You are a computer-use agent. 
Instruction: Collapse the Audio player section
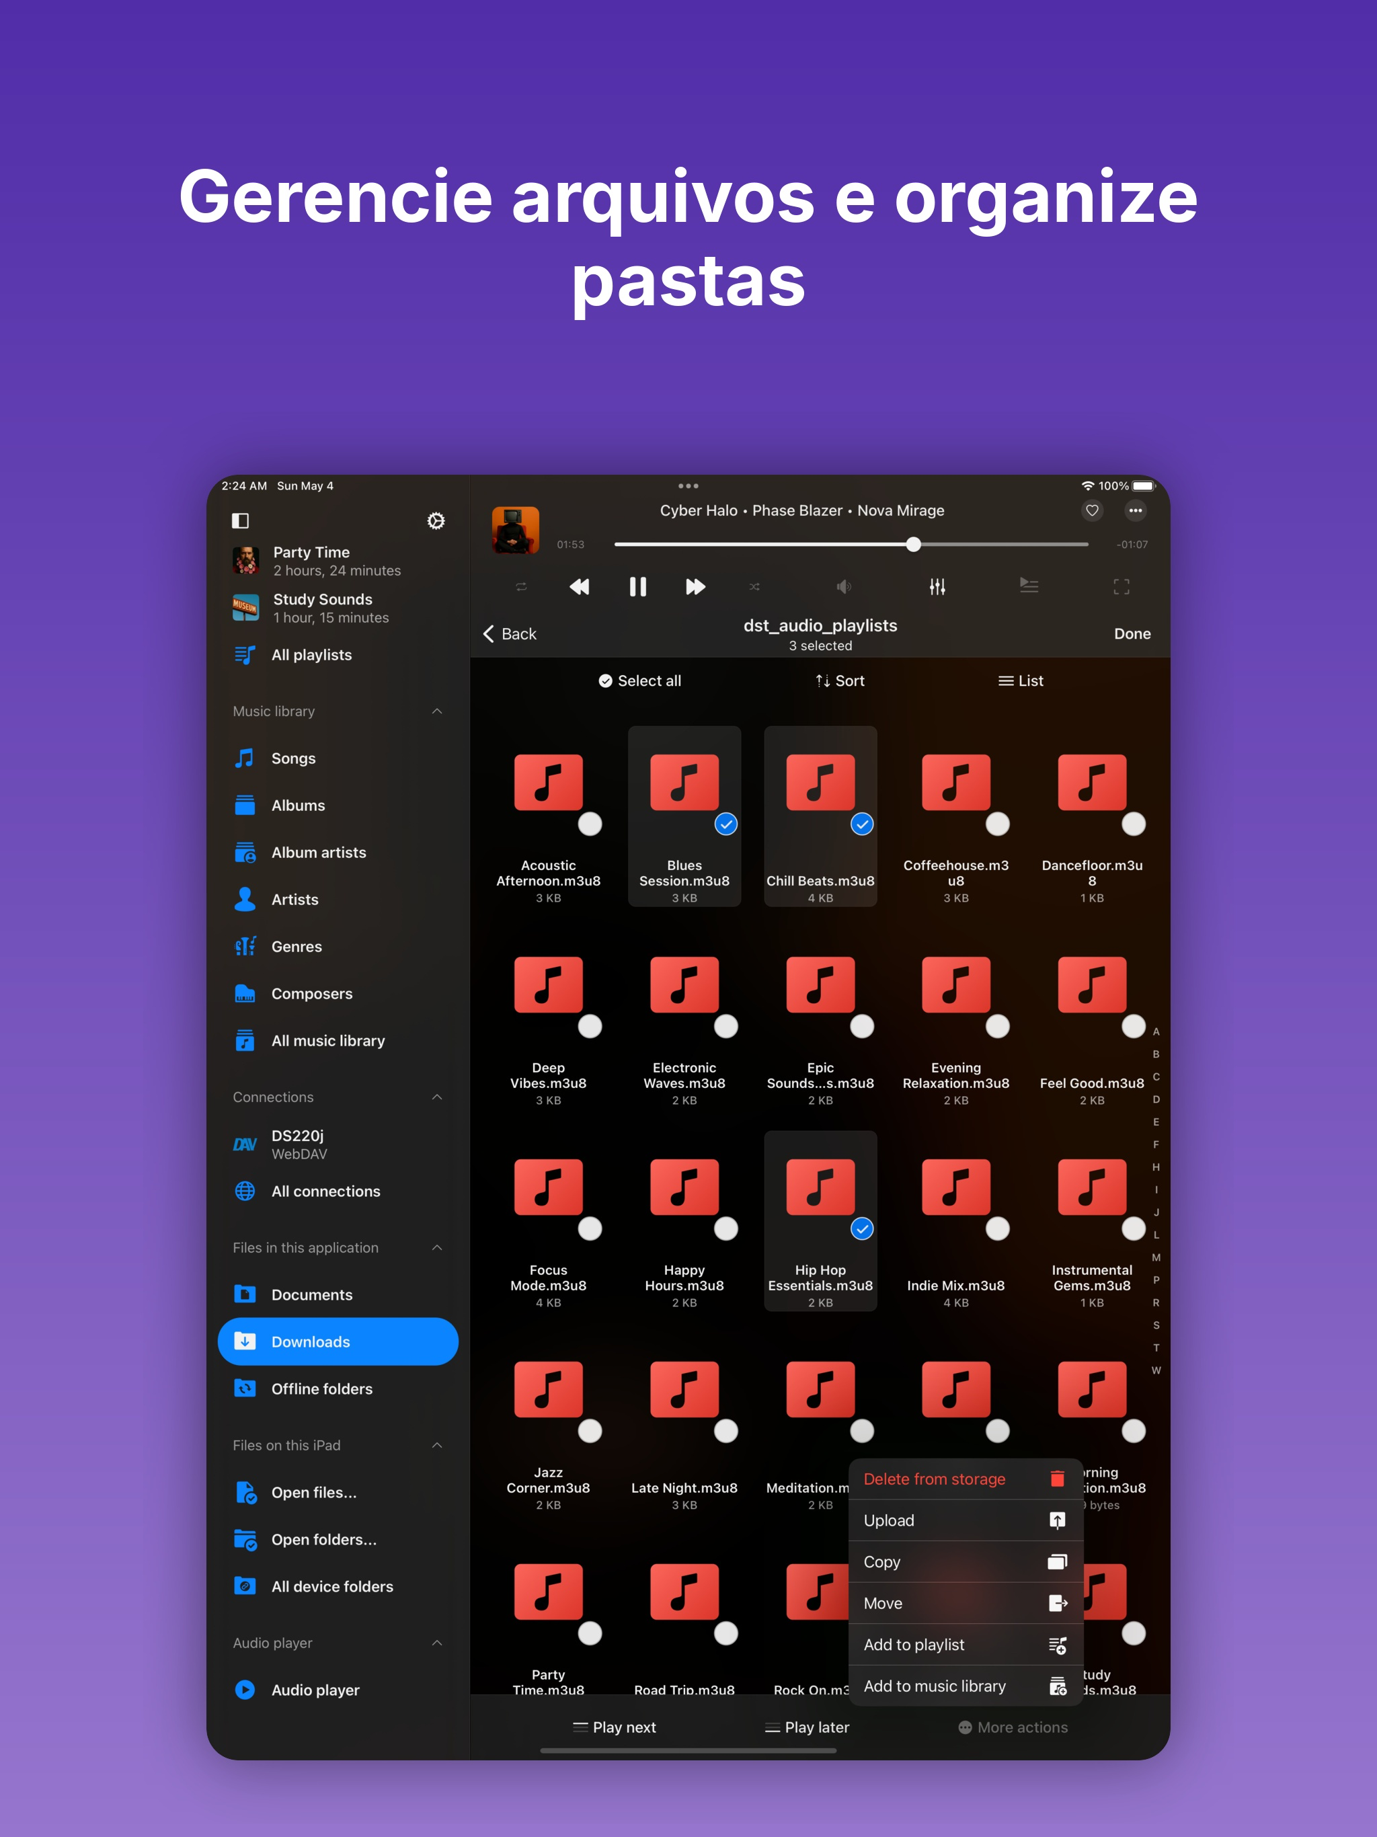[x=437, y=1643]
